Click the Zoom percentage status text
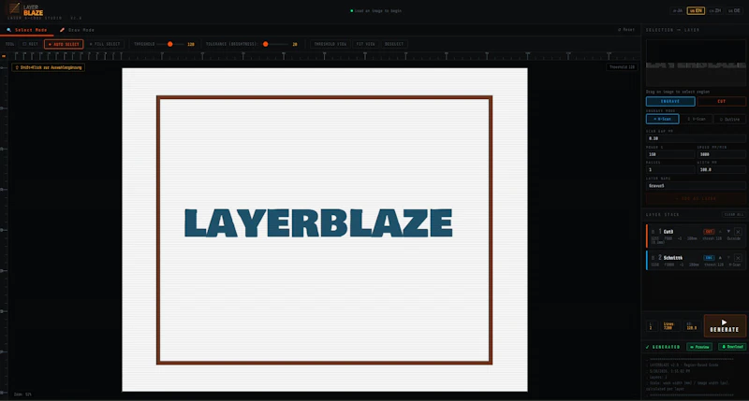 pos(22,394)
